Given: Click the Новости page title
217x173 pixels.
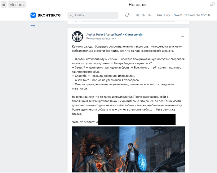Looking at the screenshot, I should pyautogui.click(x=137, y=5).
